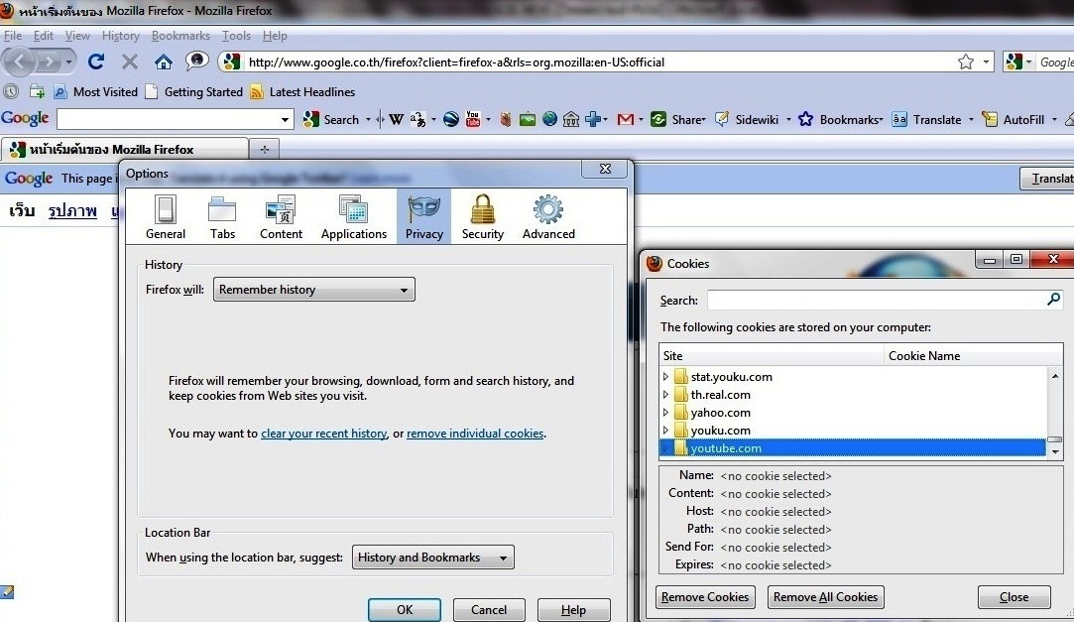Viewport: 1074px width, 622px height.
Task: Click OK in the Options dialog
Action: click(405, 610)
